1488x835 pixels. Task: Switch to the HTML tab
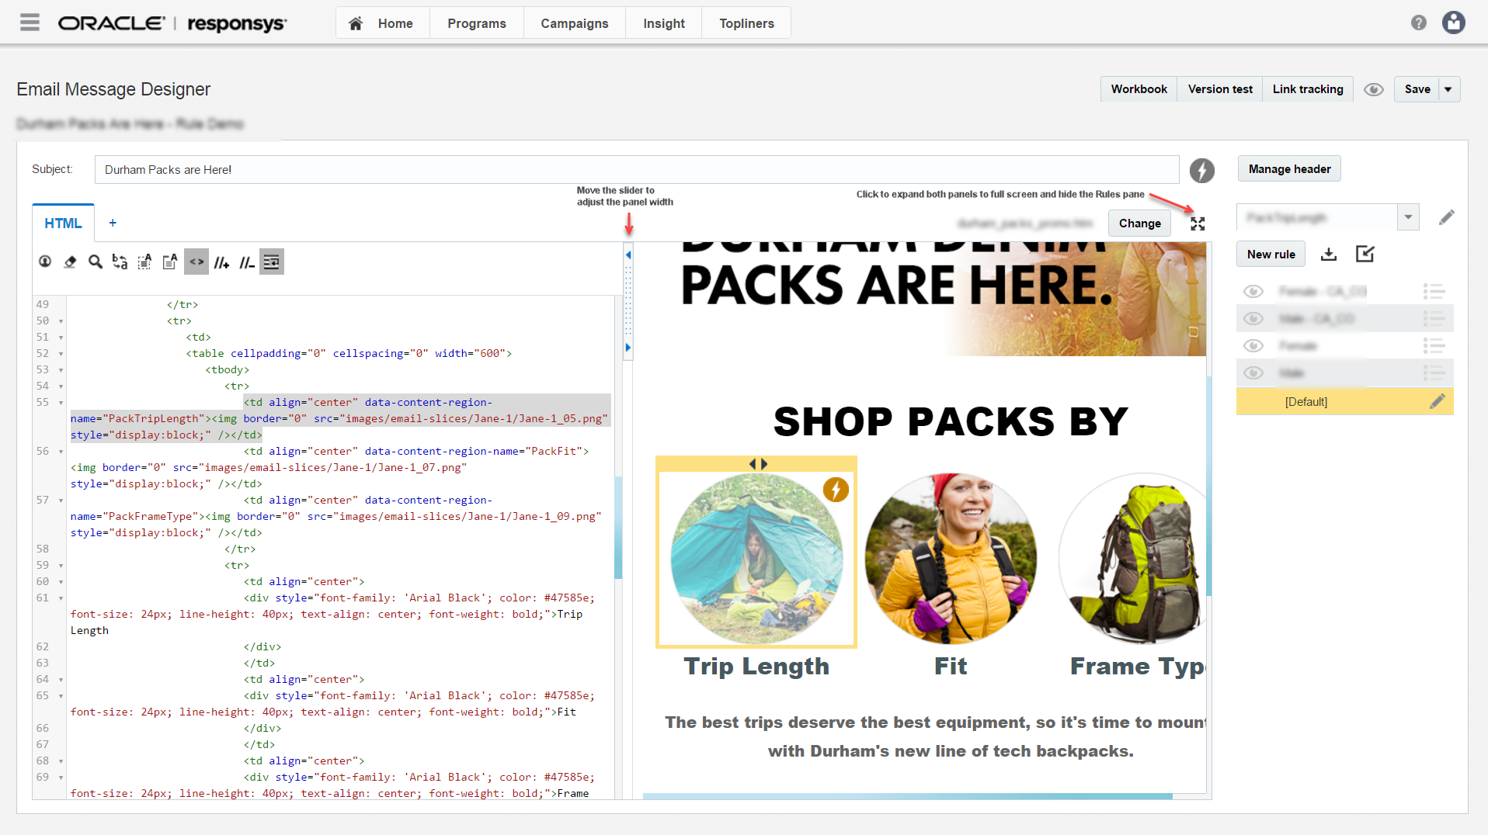pos(63,223)
